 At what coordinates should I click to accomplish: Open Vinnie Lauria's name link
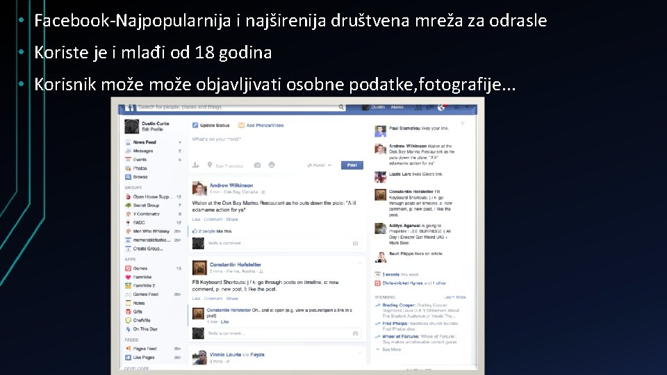(225, 355)
